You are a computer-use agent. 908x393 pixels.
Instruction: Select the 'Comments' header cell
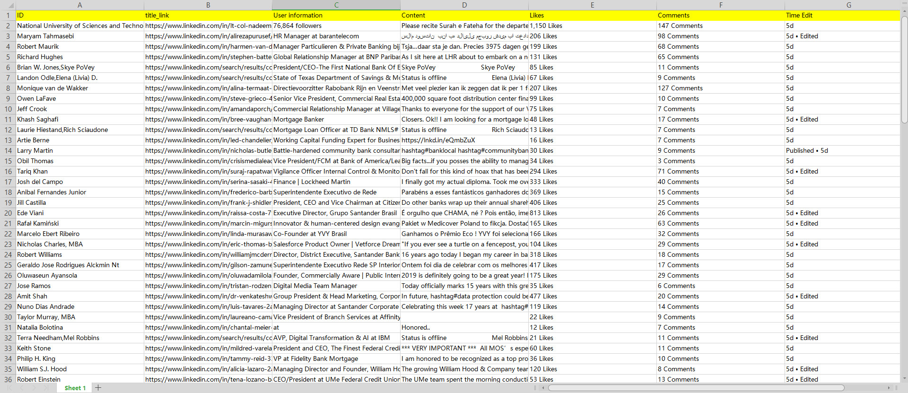click(721, 15)
